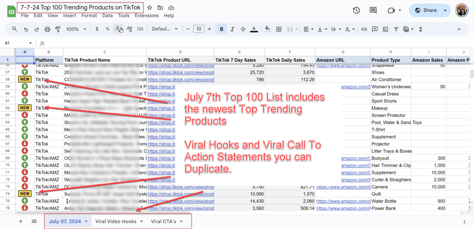This screenshot has height=229, width=474.
Task: Star this spreadsheet document
Action: tap(149, 8)
